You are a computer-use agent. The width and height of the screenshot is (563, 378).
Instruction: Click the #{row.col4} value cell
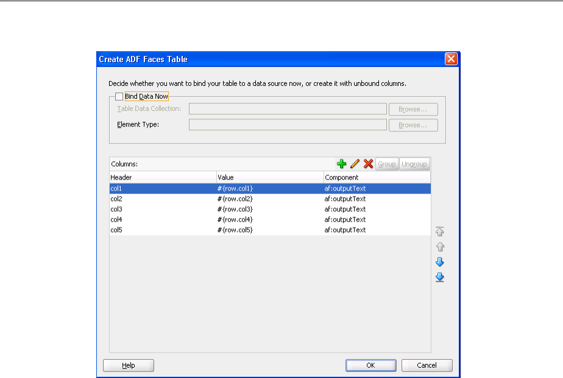pos(270,220)
